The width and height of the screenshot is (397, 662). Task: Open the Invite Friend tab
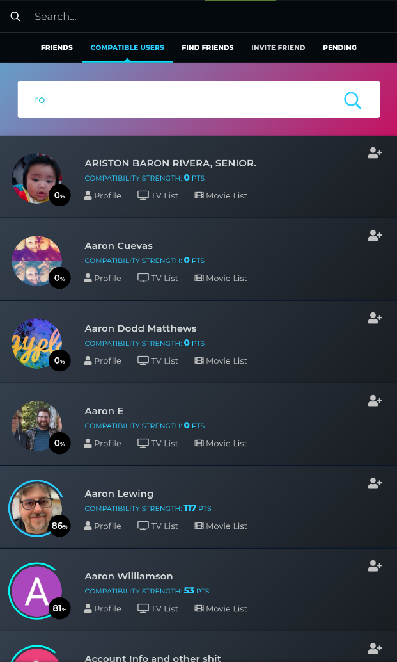[278, 48]
